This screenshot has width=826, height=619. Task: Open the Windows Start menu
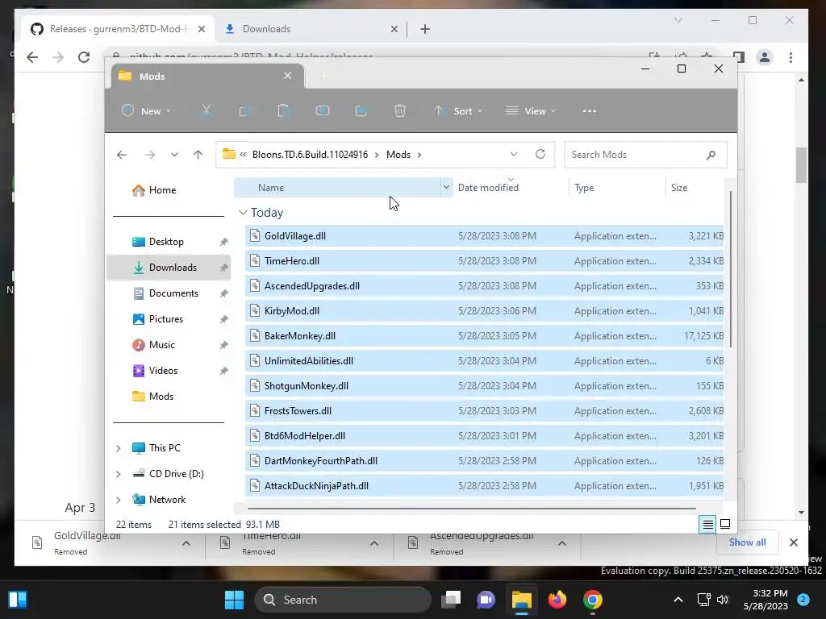click(x=235, y=600)
